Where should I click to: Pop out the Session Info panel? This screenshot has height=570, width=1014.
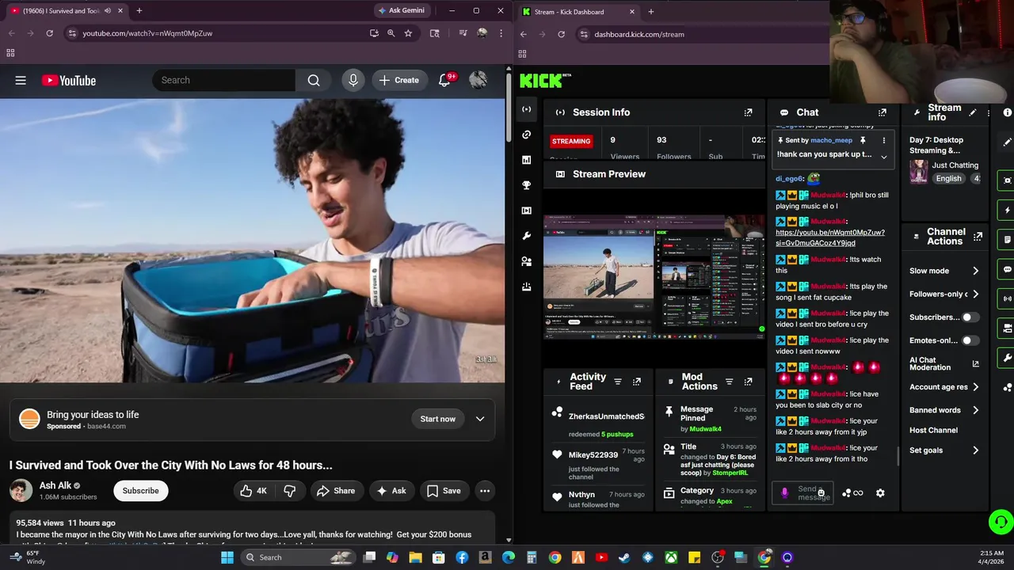point(748,112)
